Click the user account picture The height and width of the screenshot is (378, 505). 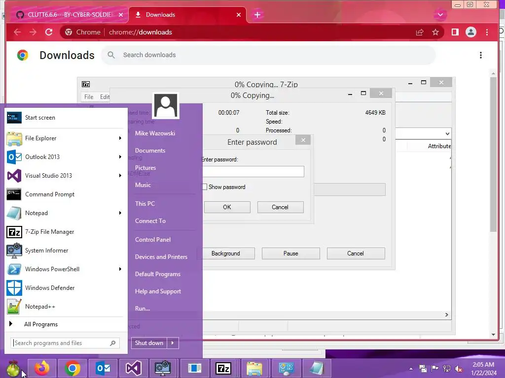click(x=166, y=105)
